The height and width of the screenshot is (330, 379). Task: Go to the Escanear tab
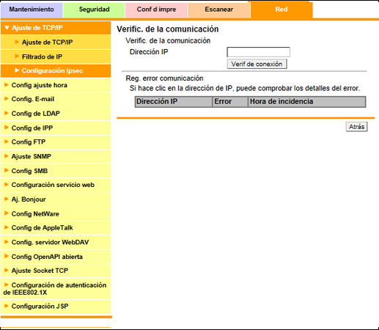tap(219, 10)
